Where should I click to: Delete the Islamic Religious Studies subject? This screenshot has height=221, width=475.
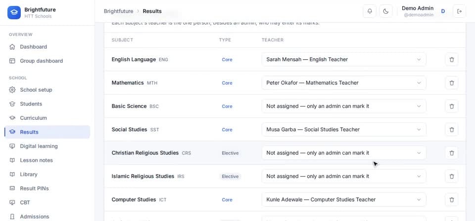pyautogui.click(x=451, y=176)
